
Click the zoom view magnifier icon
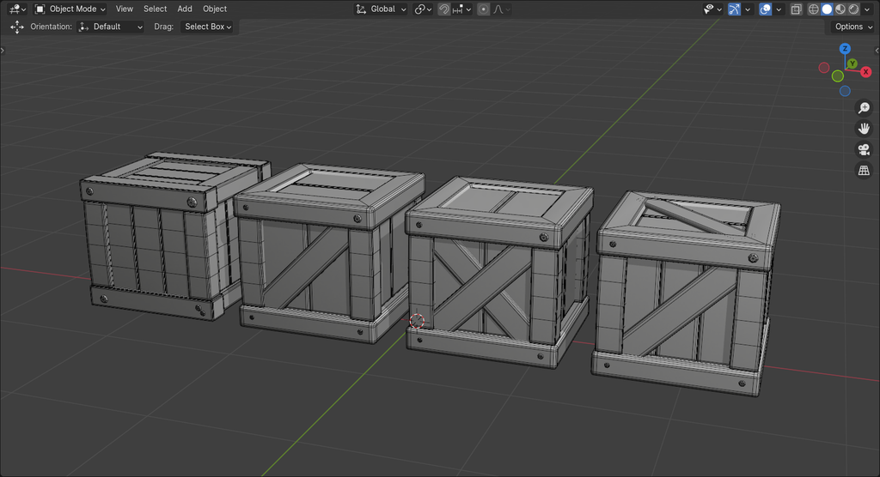point(864,107)
